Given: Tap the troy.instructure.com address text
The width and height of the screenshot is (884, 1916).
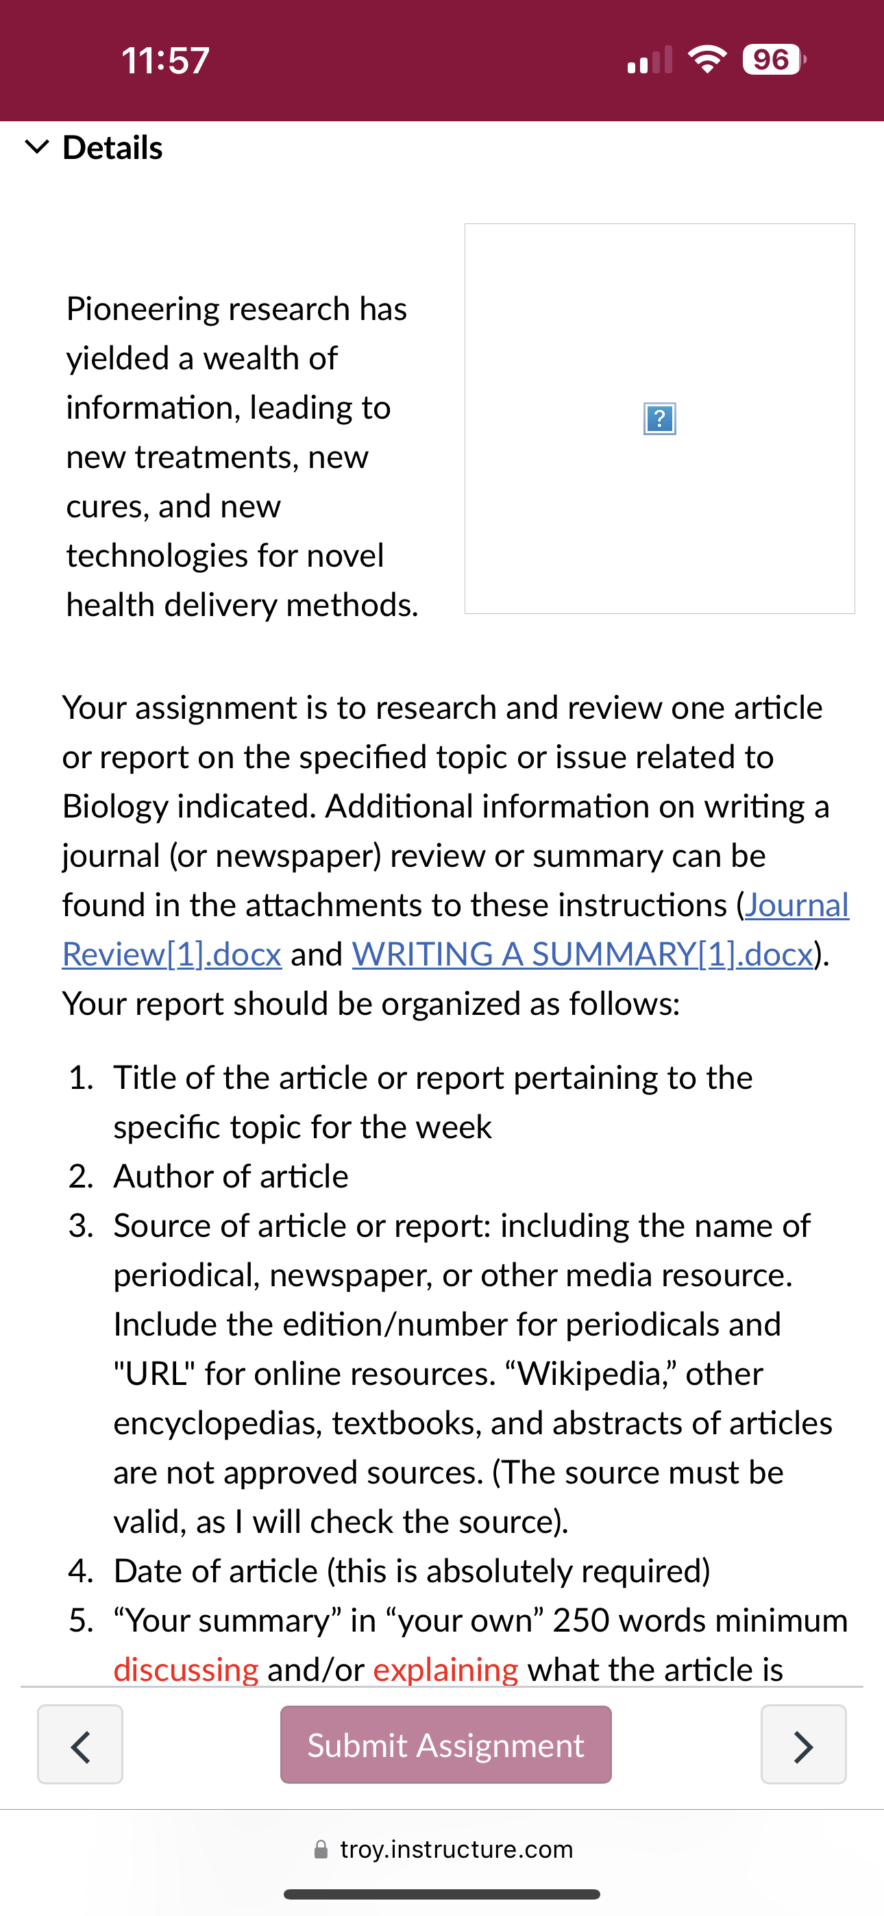Looking at the screenshot, I should click(x=456, y=1849).
